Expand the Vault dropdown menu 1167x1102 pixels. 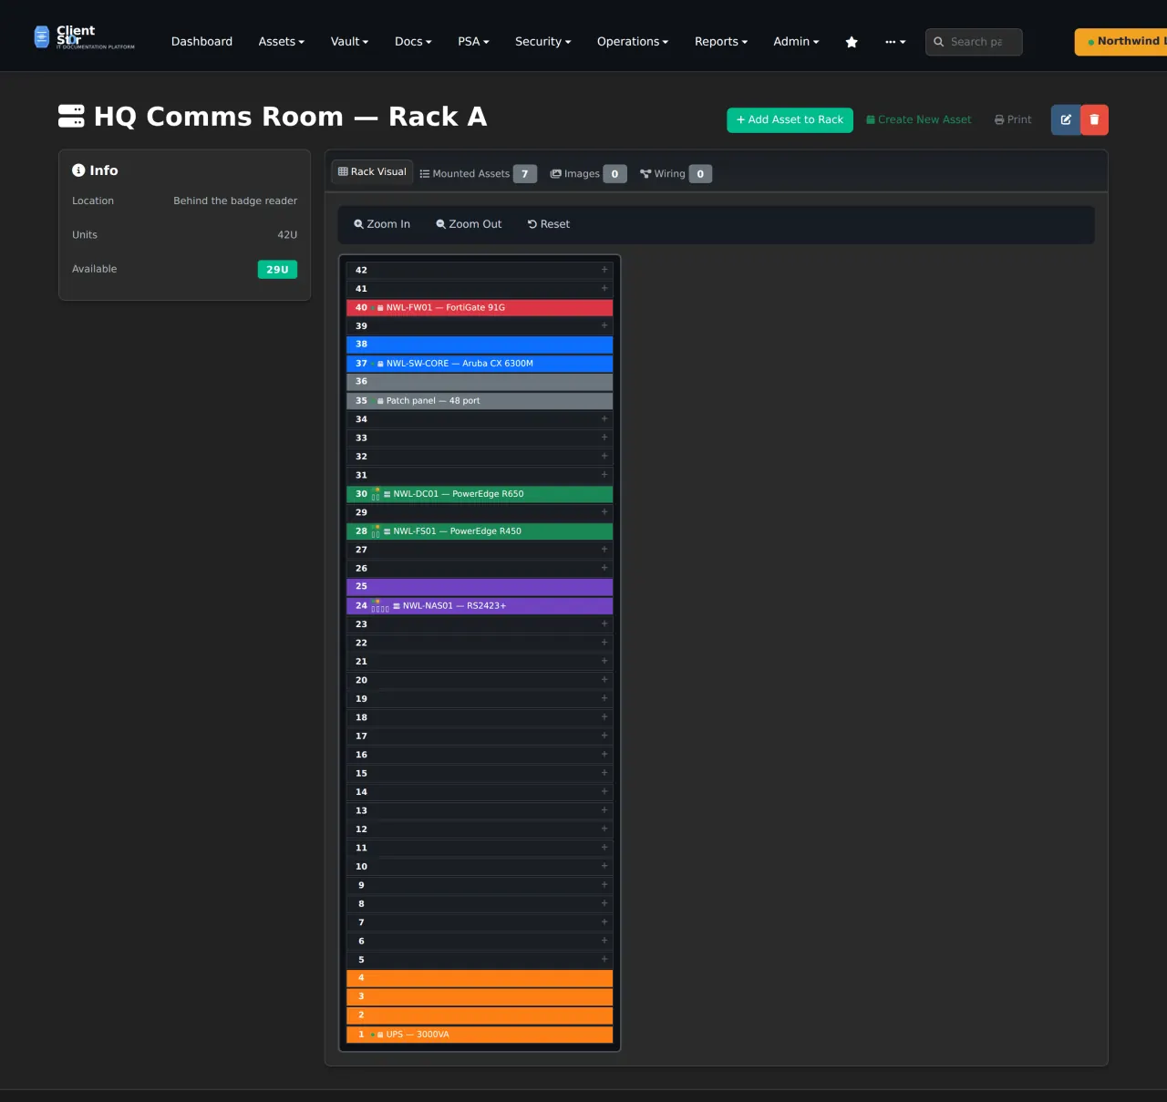pyautogui.click(x=349, y=42)
